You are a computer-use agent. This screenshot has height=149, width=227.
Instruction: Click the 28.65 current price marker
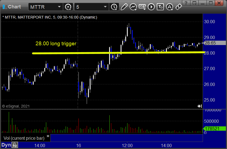[x=214, y=43]
